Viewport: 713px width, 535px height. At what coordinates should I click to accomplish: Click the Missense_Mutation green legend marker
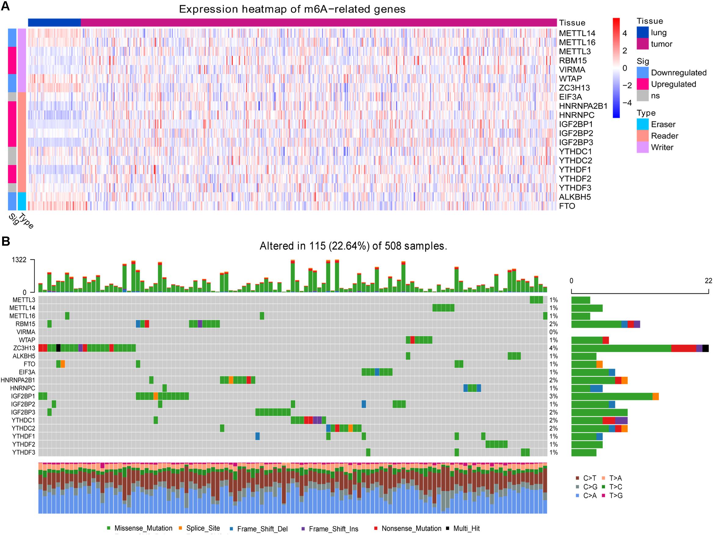(x=109, y=528)
